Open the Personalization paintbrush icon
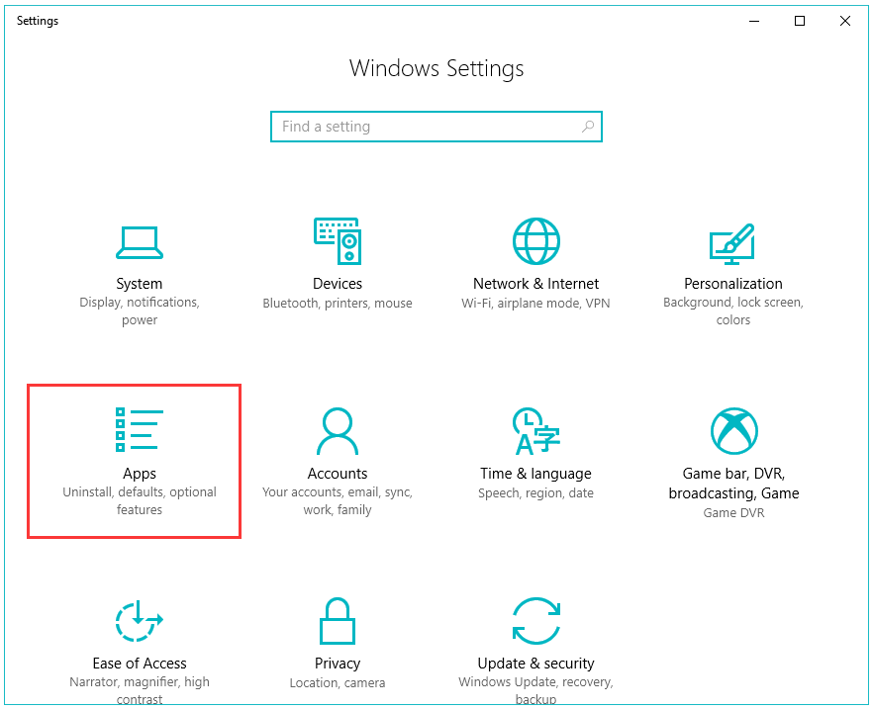Image resolution: width=873 pixels, height=710 pixels. [x=732, y=243]
